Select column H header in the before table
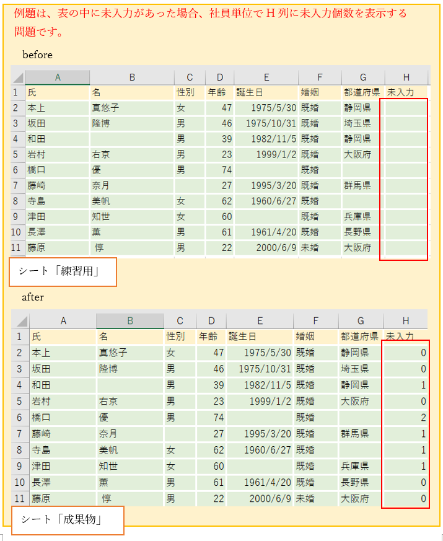Image resolution: width=443 pixels, height=541 pixels. (x=406, y=77)
